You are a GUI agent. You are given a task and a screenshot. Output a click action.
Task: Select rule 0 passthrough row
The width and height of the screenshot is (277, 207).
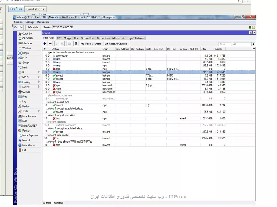click(149, 56)
